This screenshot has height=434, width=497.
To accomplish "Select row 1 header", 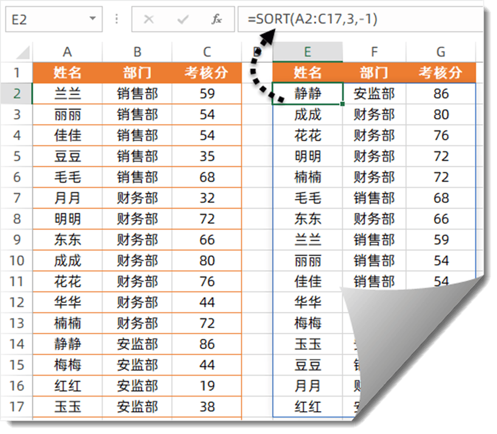I will pyautogui.click(x=17, y=72).
